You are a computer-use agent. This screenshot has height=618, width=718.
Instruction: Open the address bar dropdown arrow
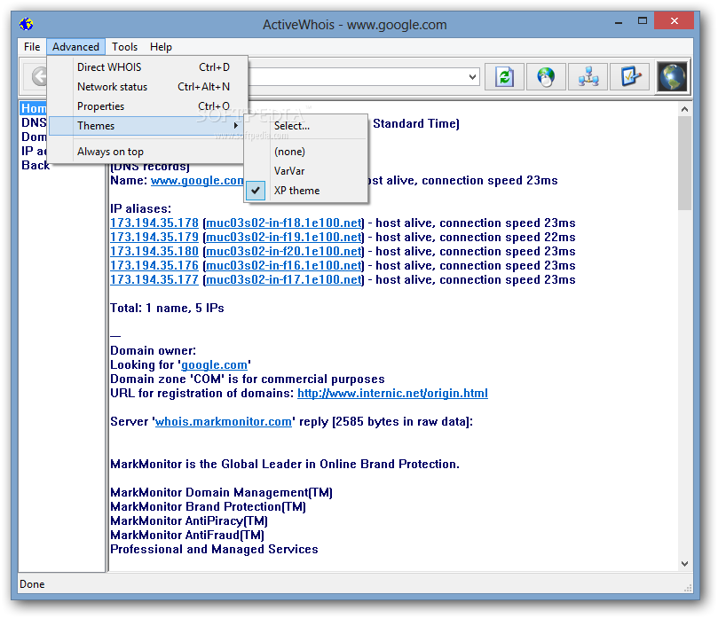point(472,77)
